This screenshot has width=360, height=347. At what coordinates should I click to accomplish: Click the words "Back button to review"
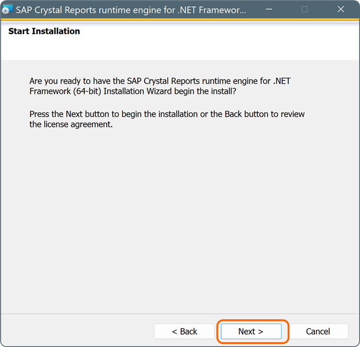point(264,114)
